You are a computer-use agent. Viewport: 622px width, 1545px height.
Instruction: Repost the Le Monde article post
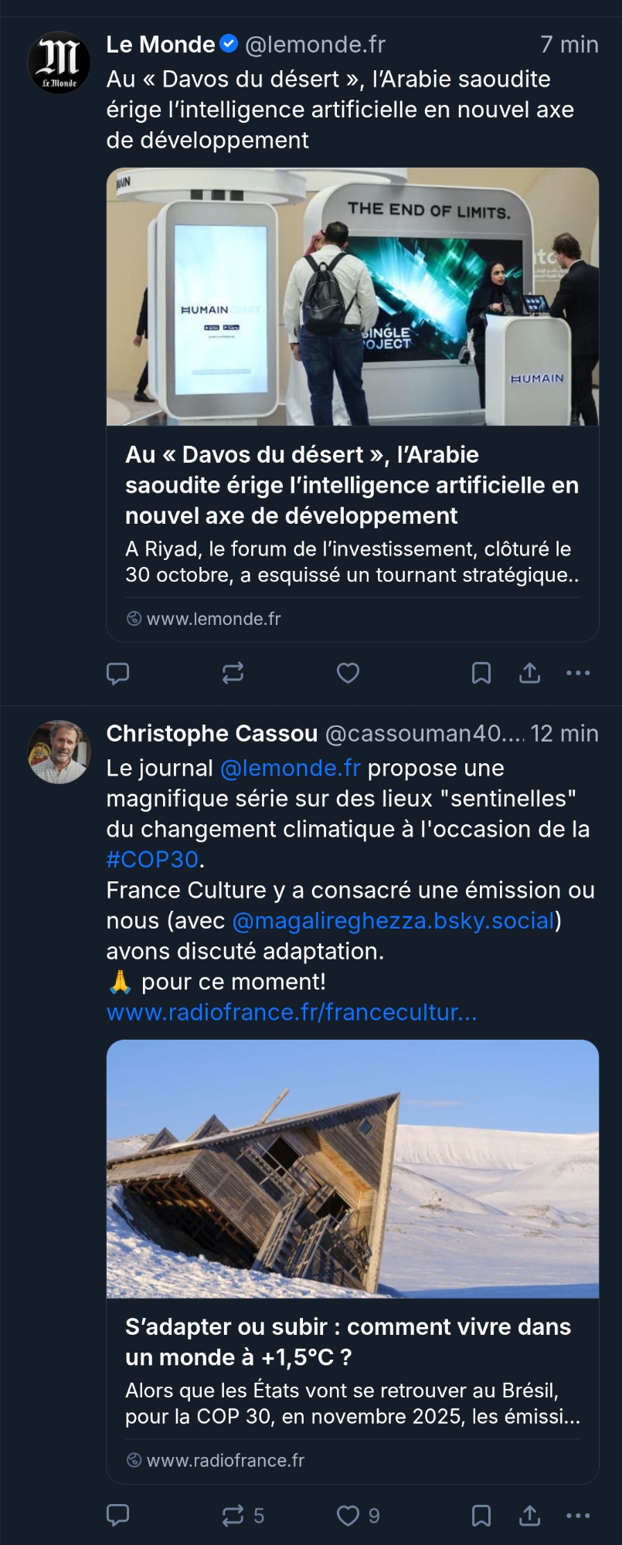coord(233,674)
